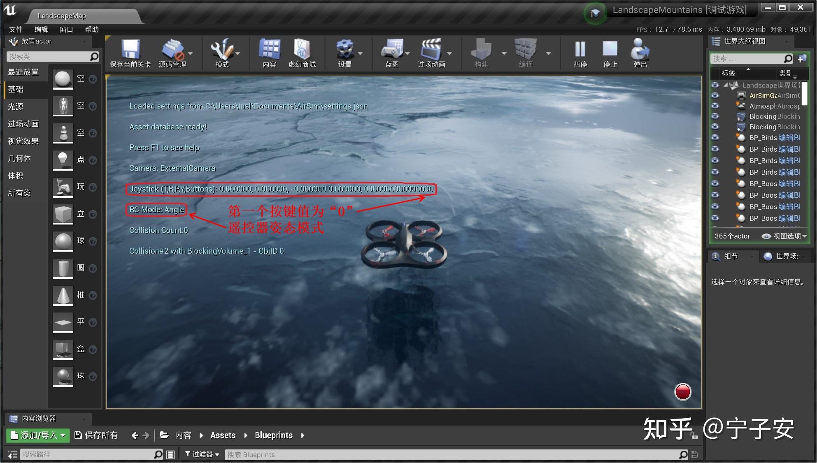Open Source Control (源码管理) toolbar icon
The width and height of the screenshot is (817, 463).
172,50
